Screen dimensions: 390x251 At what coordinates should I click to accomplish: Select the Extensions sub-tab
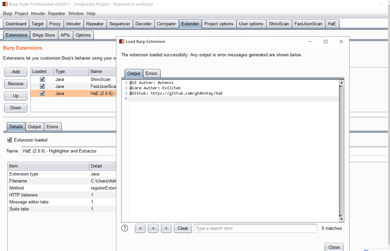(x=17, y=35)
